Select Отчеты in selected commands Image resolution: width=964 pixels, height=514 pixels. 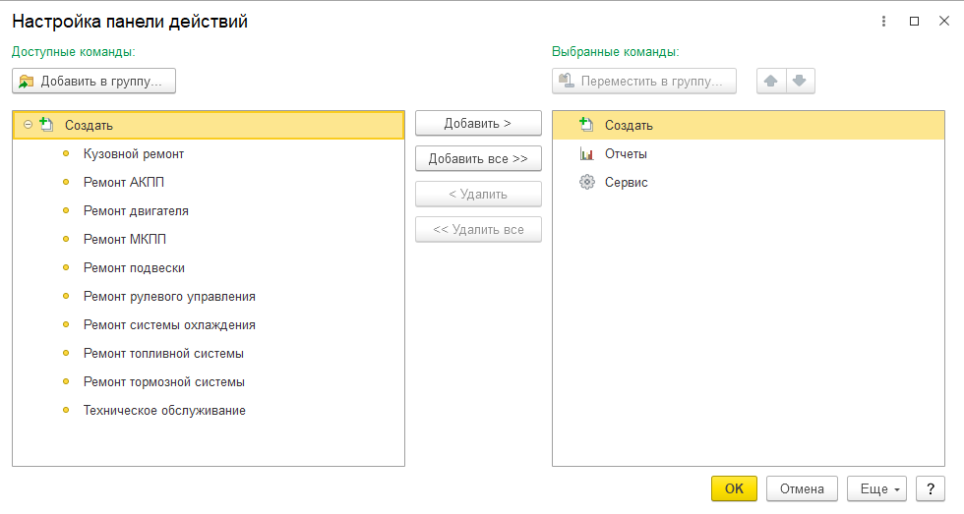(749, 154)
